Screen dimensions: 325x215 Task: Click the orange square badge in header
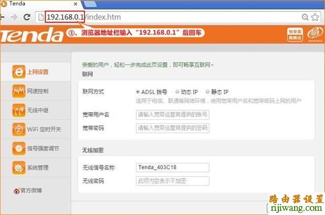tap(295, 35)
